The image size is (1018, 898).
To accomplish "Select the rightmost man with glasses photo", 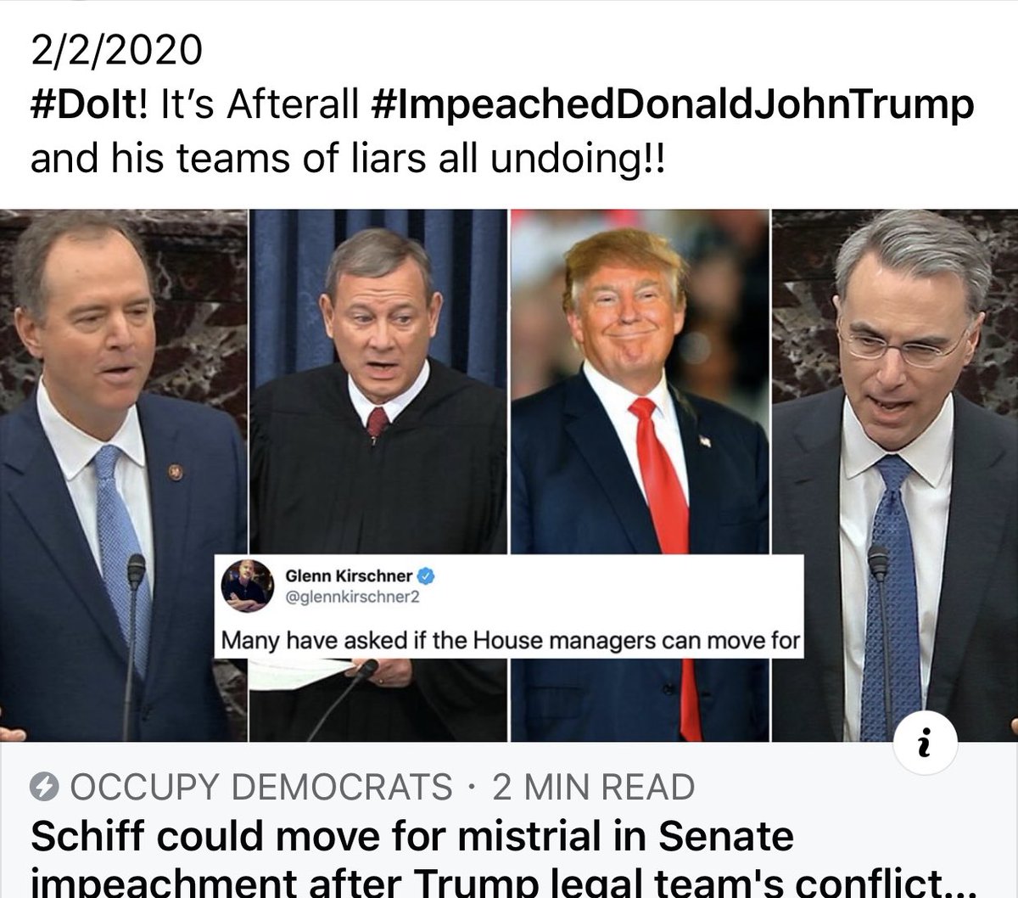I will coord(895,475).
